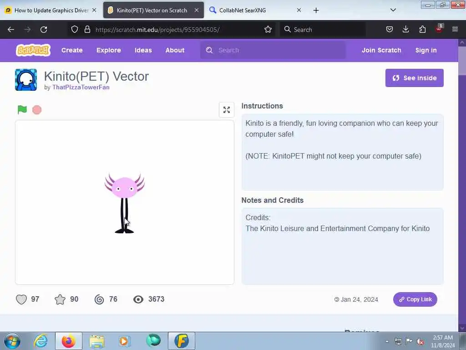The width and height of the screenshot is (466, 350).
Task: Close the CollabNet SearXNG tab
Action: 299,10
